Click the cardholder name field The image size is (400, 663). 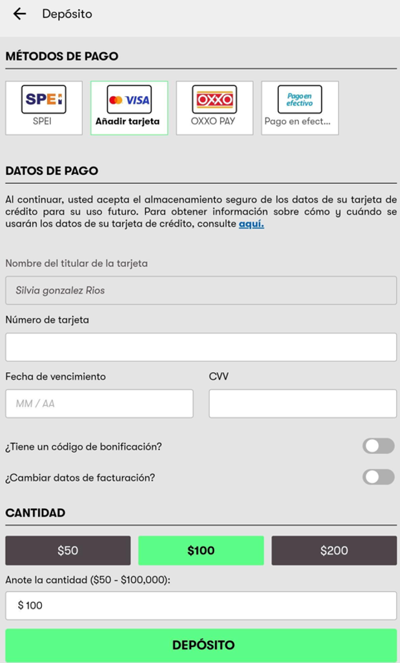(x=201, y=290)
